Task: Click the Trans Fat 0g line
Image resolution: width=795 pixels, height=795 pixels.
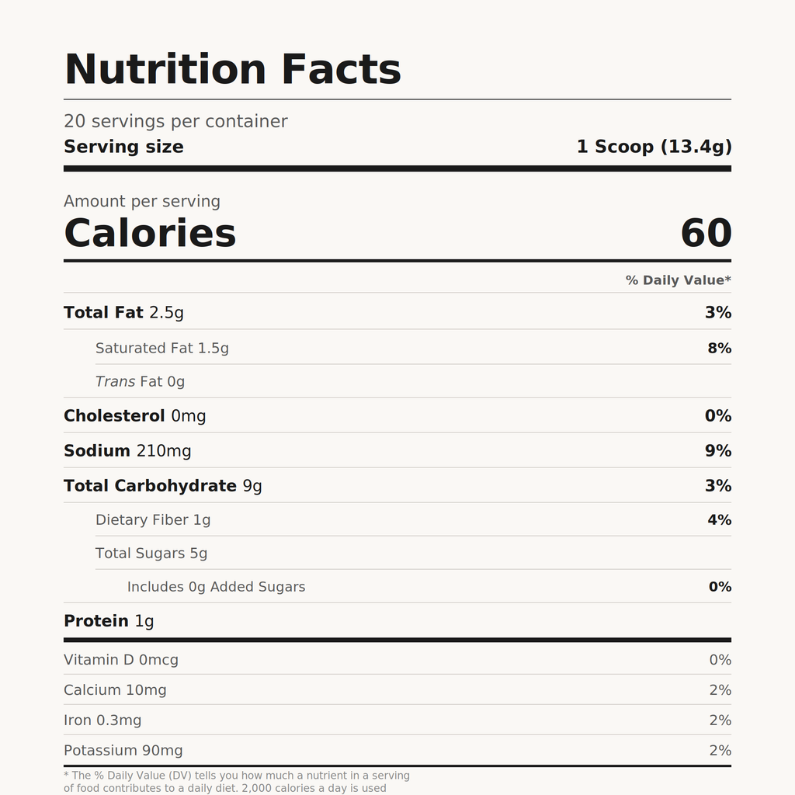Action: pyautogui.click(x=140, y=381)
